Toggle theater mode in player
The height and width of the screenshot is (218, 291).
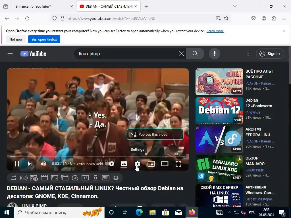165,164
